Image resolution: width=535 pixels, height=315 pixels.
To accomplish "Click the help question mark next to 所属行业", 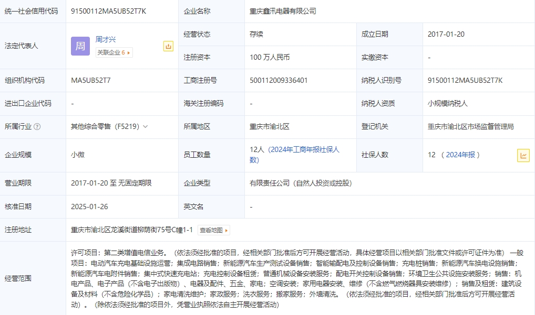I will point(37,127).
